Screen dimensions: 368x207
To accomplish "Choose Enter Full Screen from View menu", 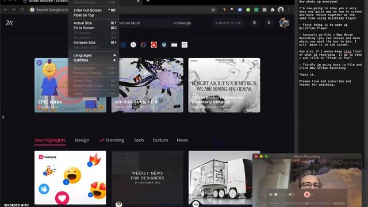I will click(94, 10).
